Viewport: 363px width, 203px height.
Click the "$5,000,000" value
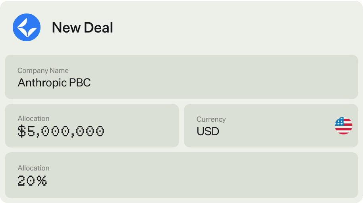(61, 131)
